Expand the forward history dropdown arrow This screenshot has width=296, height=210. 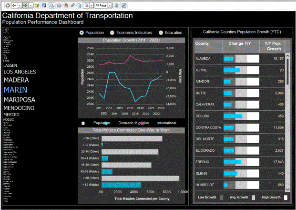pyautogui.click(x=31, y=5)
